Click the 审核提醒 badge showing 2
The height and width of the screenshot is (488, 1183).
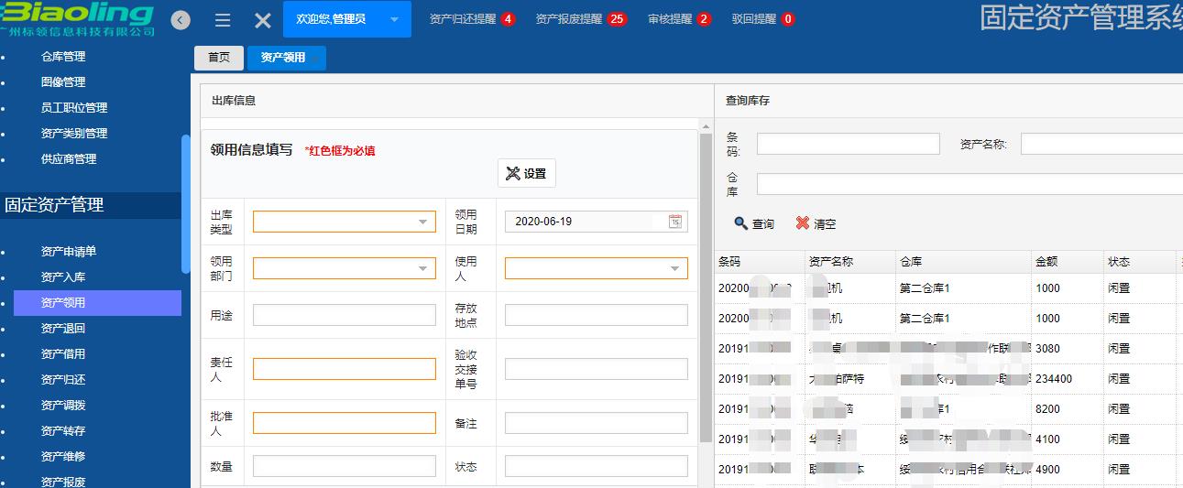tap(704, 19)
